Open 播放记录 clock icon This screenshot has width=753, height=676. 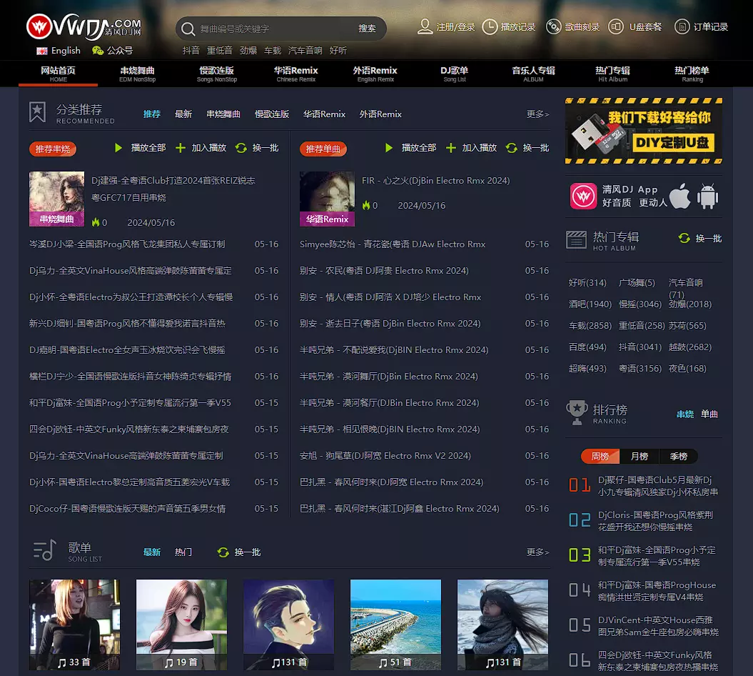pyautogui.click(x=490, y=27)
